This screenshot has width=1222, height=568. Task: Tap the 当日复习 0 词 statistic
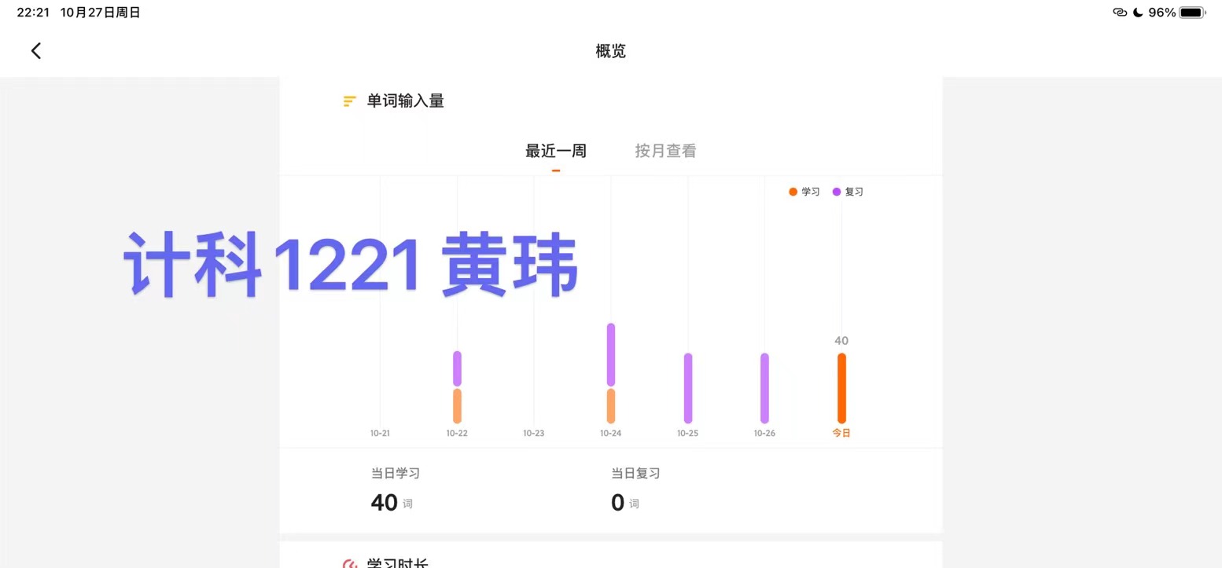[635, 490]
